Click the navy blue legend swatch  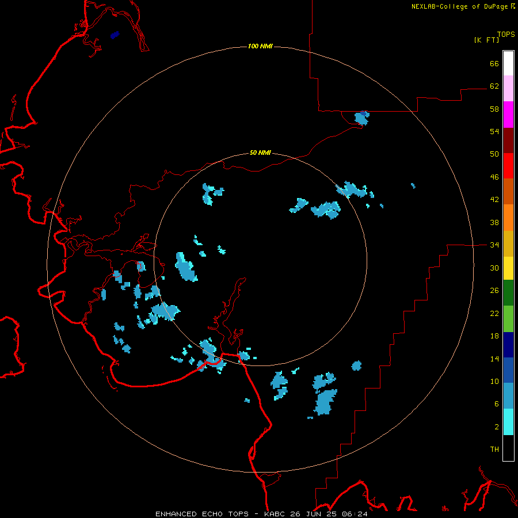point(508,345)
